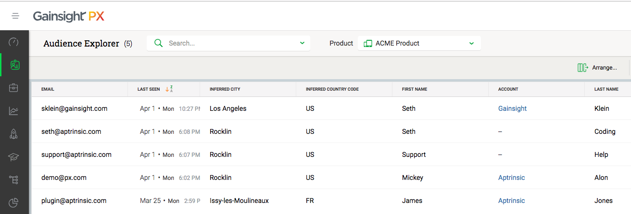
Task: Open the Audience Explorer sidebar icon
Action: coord(14,65)
